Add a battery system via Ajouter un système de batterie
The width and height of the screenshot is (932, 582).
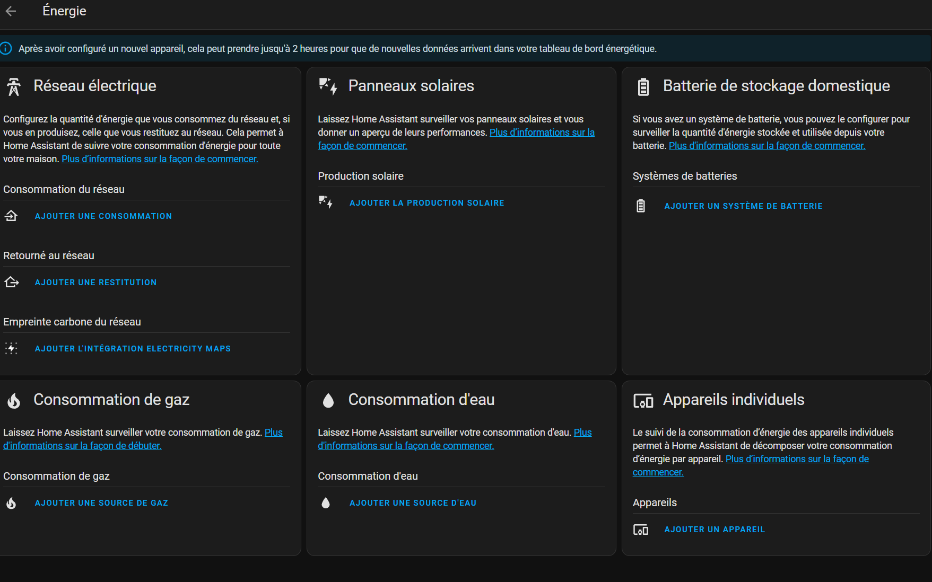tap(743, 206)
